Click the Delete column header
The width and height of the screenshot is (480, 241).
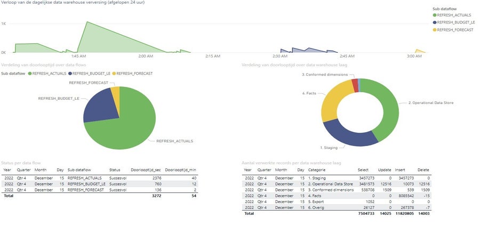tap(423, 170)
